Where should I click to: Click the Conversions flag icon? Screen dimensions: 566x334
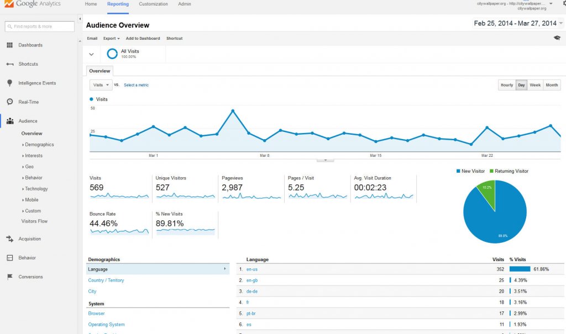tap(9, 277)
